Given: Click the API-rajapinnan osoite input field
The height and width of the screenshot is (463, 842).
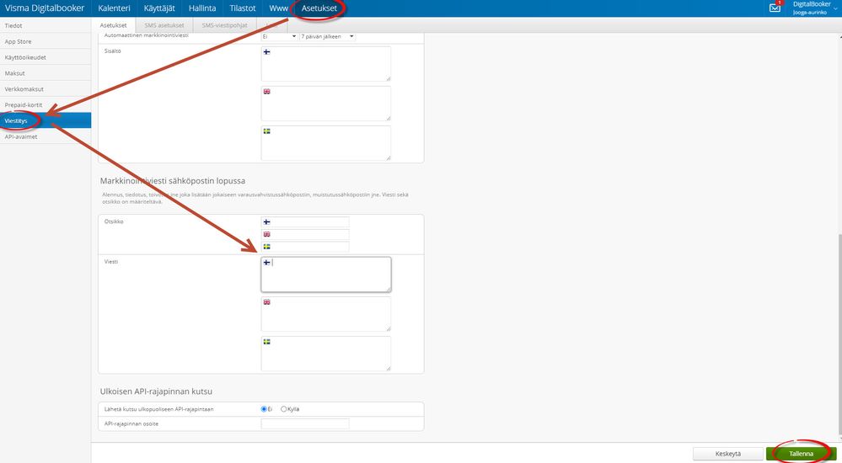Looking at the screenshot, I should [x=305, y=423].
